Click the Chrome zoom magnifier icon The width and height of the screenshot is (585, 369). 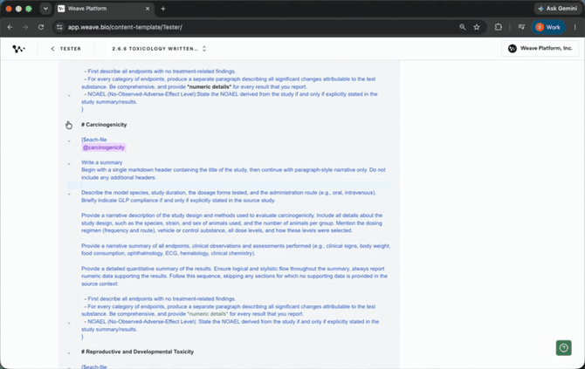tap(462, 27)
